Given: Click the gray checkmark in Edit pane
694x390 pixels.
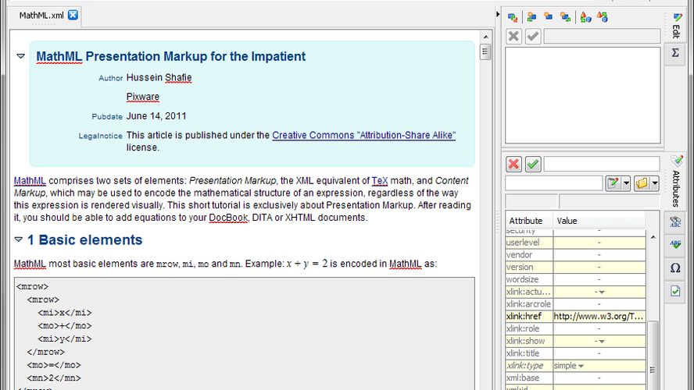Looking at the screenshot, I should pos(533,36).
